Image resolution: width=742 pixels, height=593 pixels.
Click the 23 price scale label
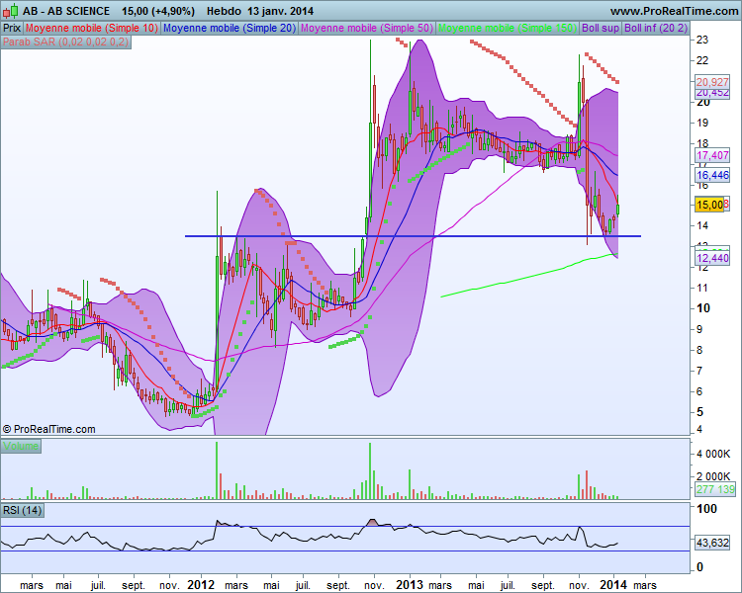click(702, 40)
